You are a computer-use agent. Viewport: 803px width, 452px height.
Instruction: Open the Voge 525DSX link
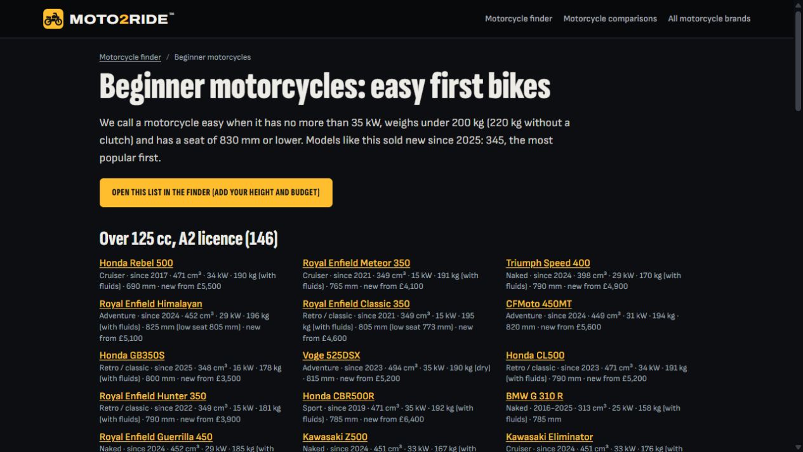pyautogui.click(x=331, y=356)
